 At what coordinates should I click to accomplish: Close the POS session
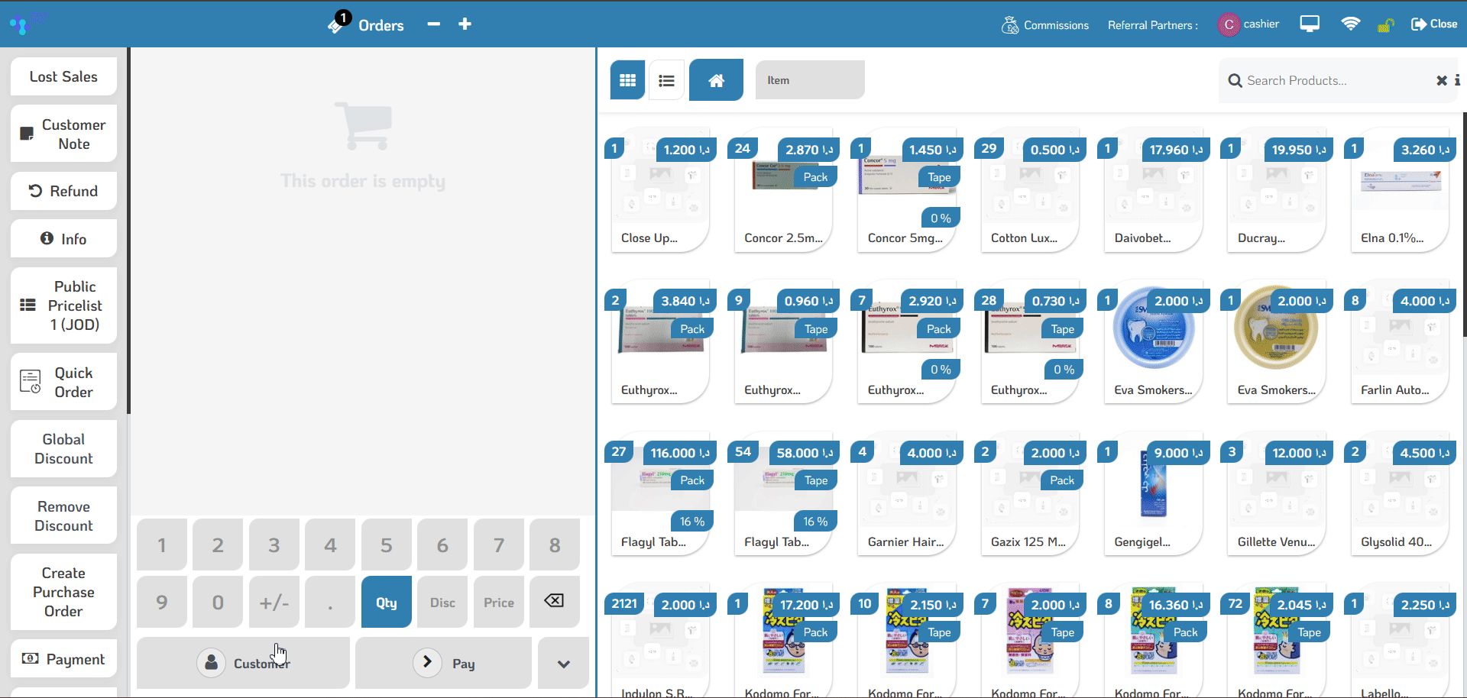[1434, 24]
